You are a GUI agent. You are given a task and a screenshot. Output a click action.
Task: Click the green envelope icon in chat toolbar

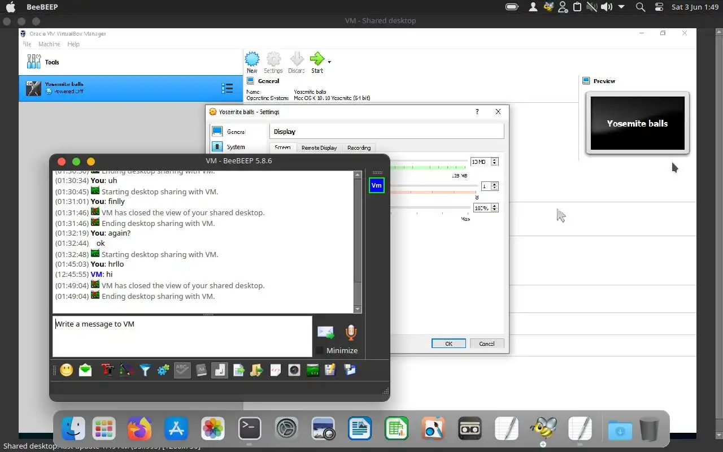pyautogui.click(x=85, y=370)
